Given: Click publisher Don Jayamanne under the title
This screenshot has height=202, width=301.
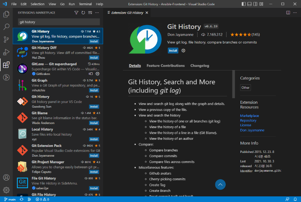Looking at the screenshot, I should tap(180, 34).
